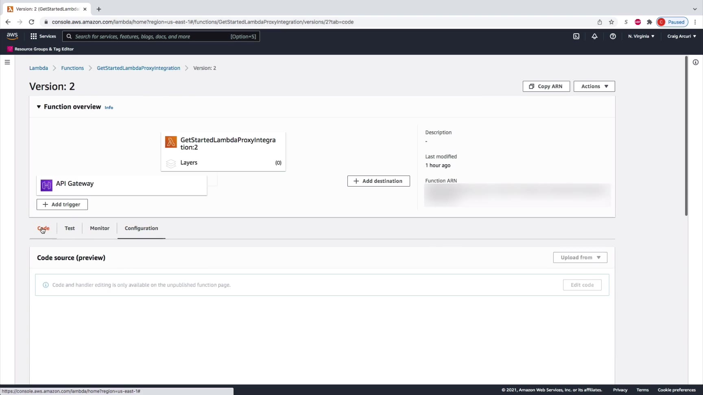Open the browser tab search chevron
The height and width of the screenshot is (395, 703).
[695, 9]
